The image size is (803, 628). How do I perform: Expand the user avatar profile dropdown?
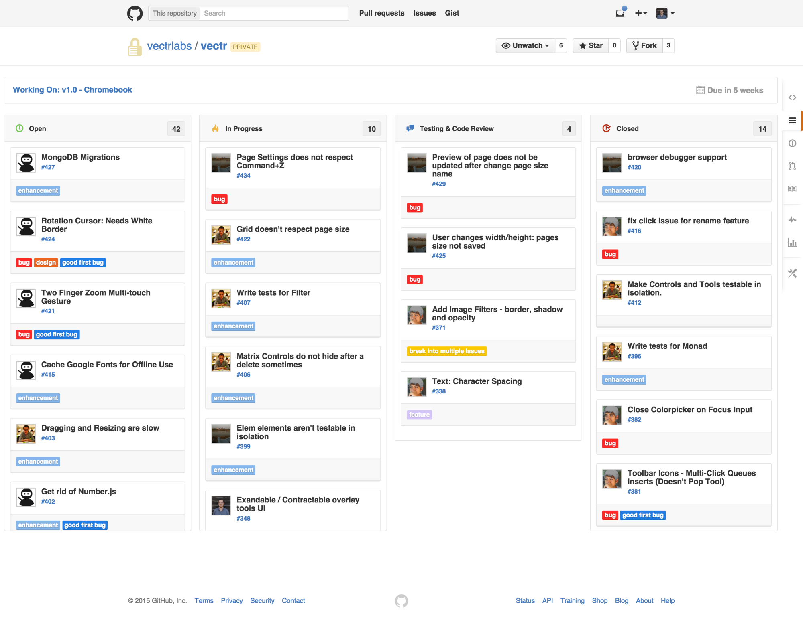[665, 13]
